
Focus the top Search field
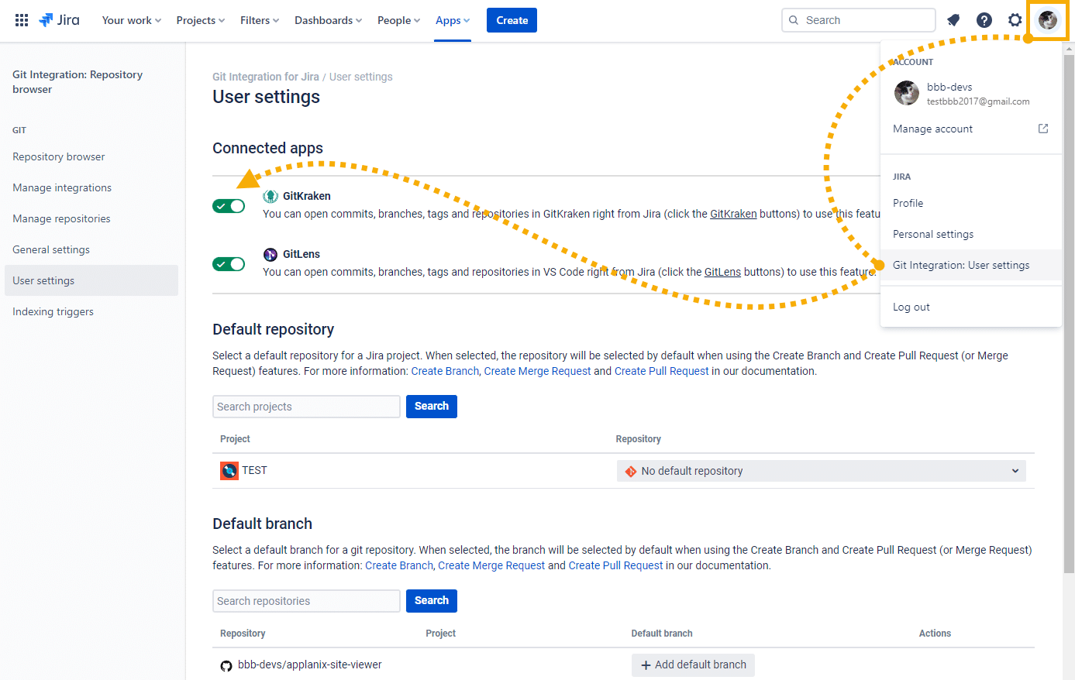coord(859,20)
